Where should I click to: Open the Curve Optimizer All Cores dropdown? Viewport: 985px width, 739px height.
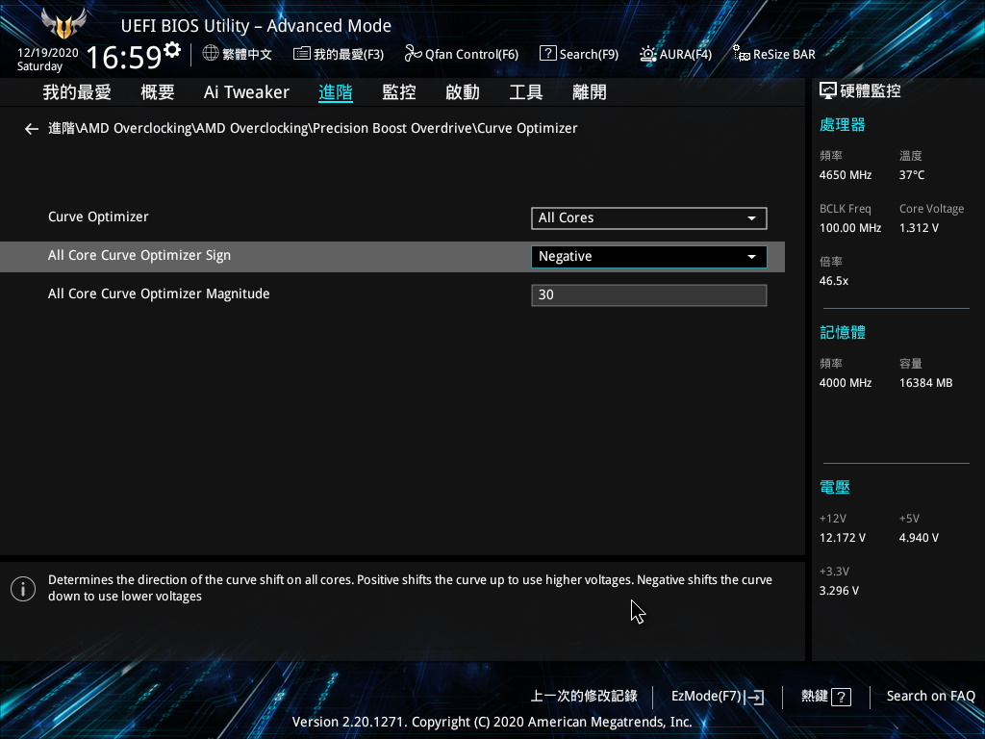[649, 218]
